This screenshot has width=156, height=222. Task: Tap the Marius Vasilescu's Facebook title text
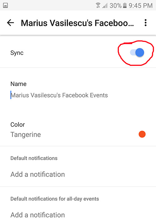(77, 23)
